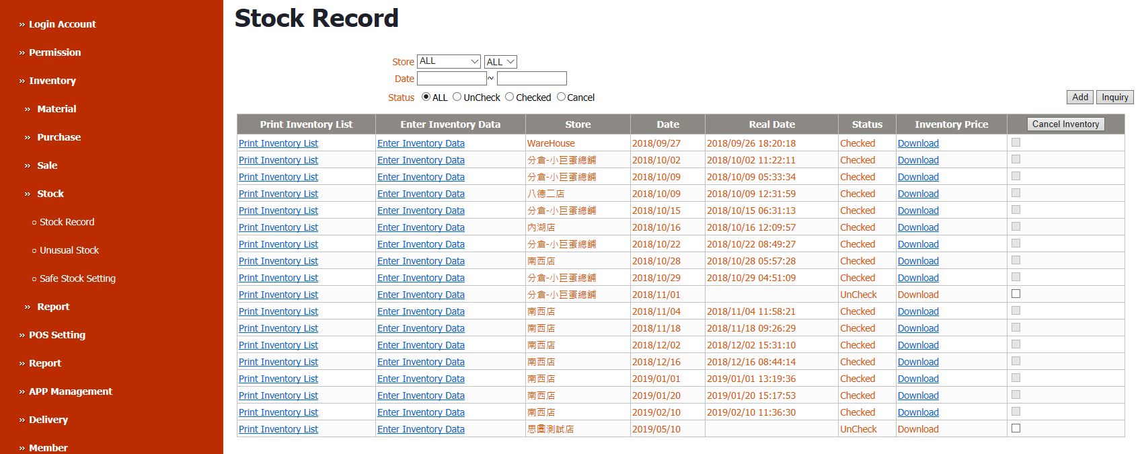Image resolution: width=1140 pixels, height=454 pixels.
Task: Click UnCheck status in 2019/05/10 row
Action: coord(858,429)
